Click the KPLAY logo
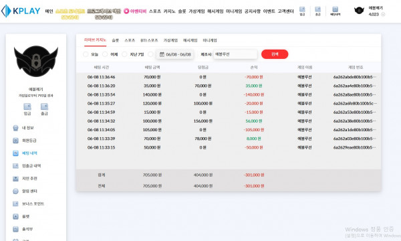 click(21, 11)
